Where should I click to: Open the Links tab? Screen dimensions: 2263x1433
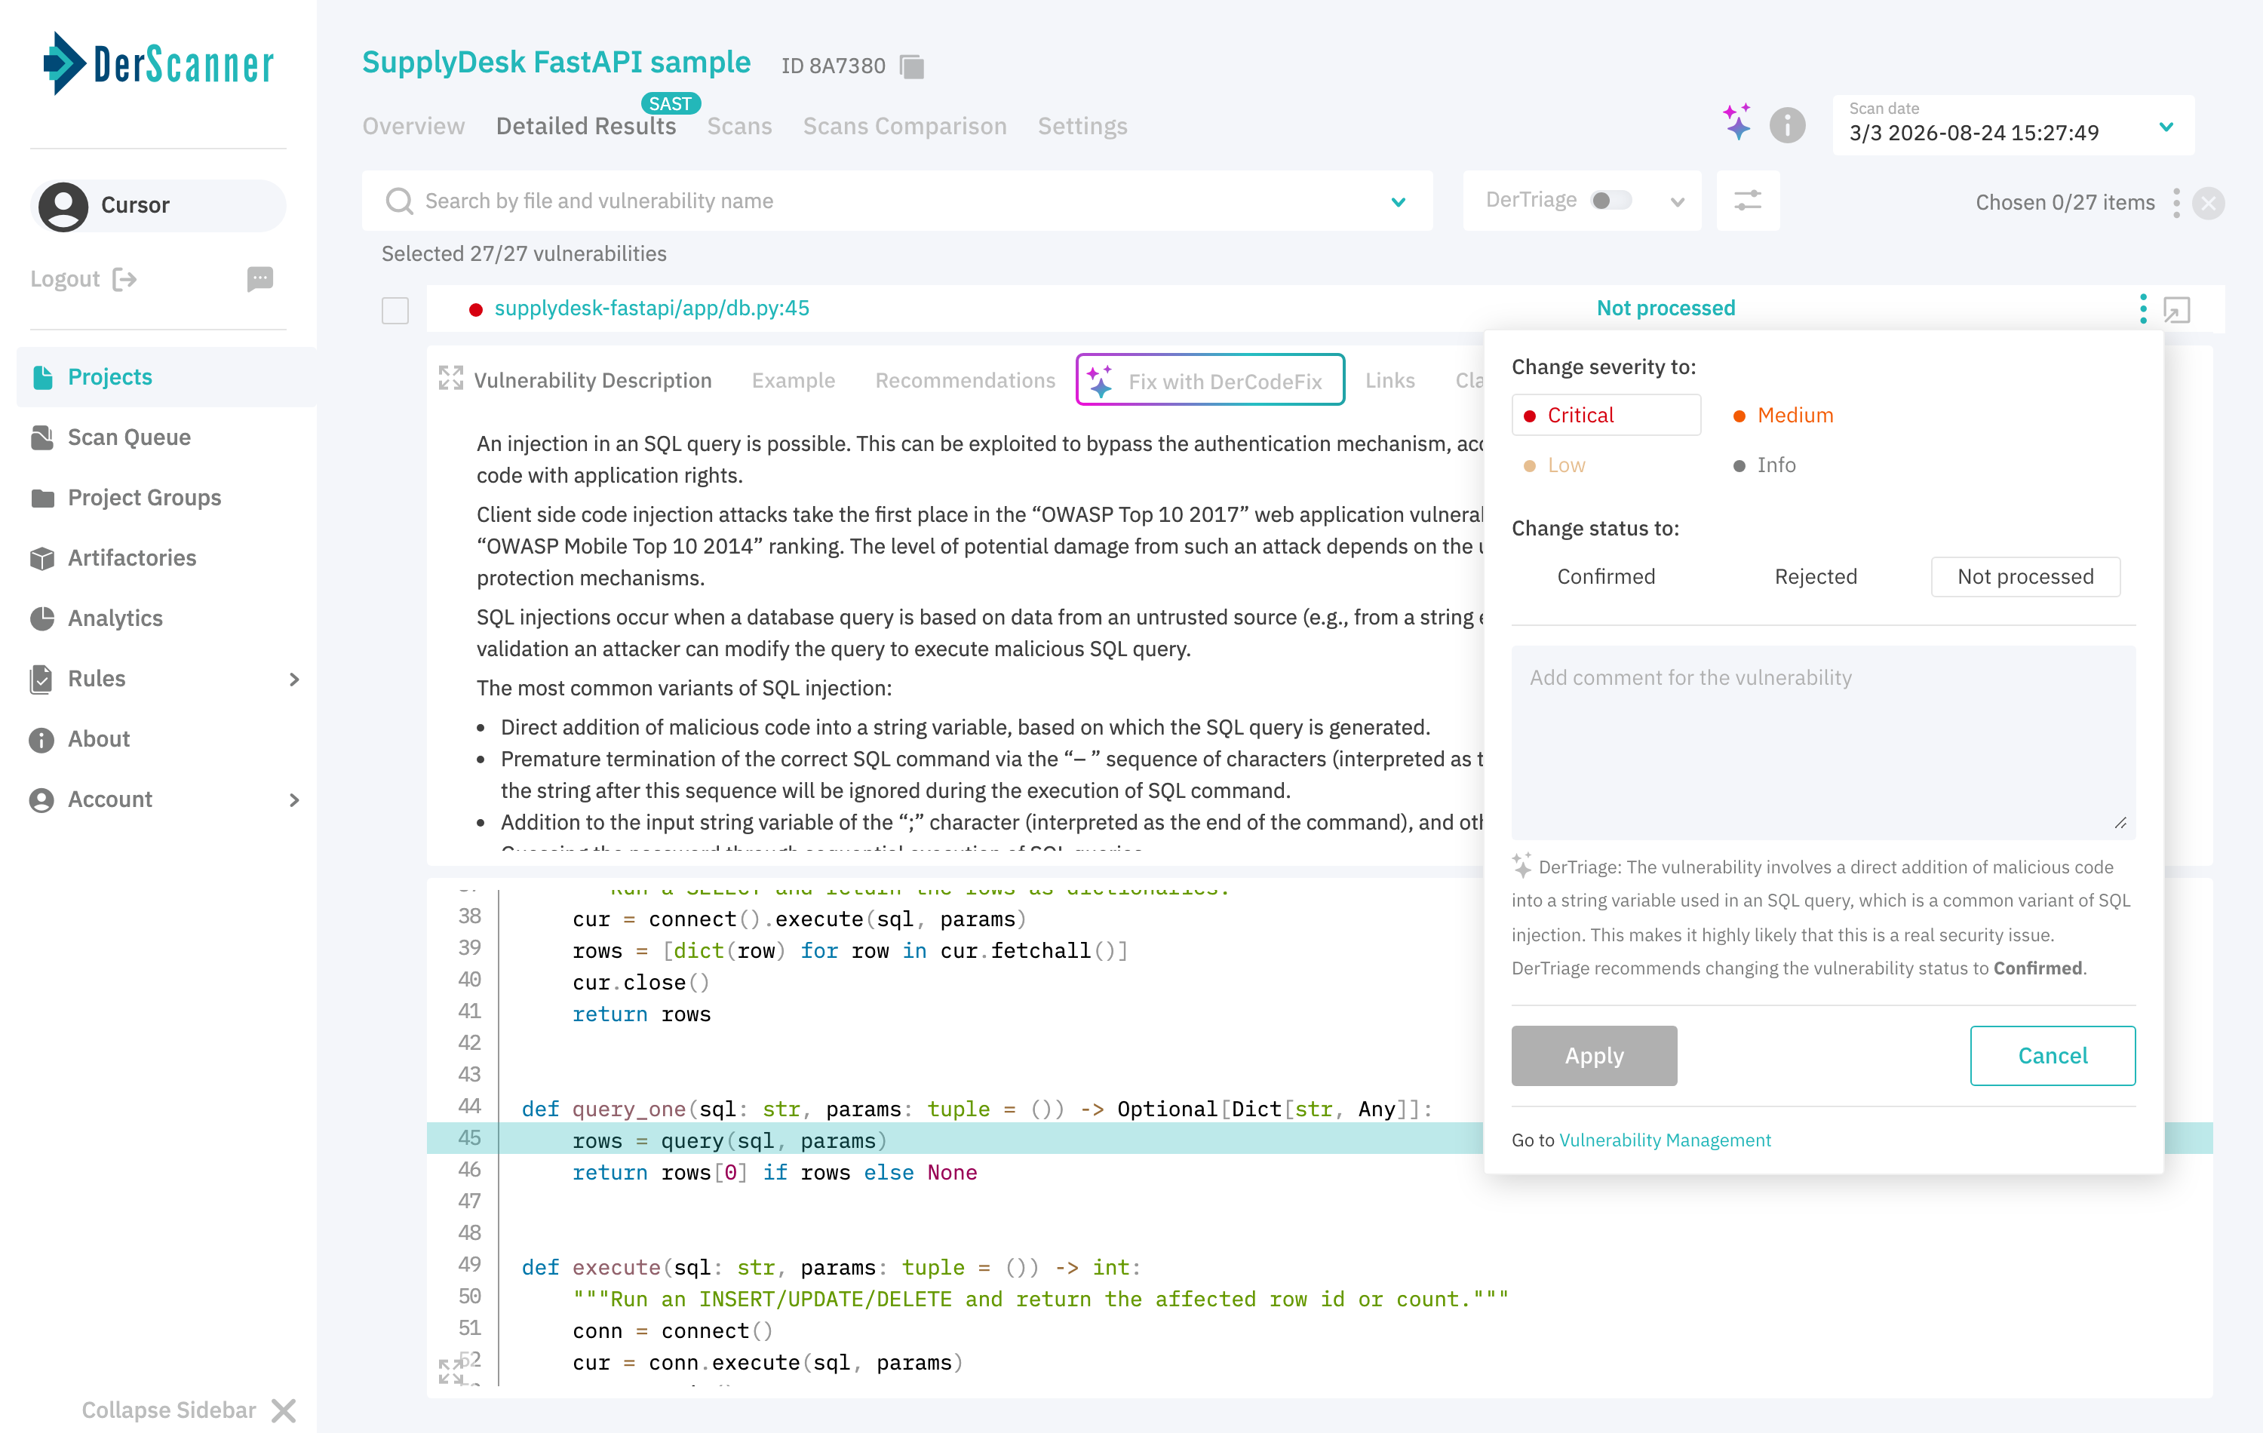1390,379
